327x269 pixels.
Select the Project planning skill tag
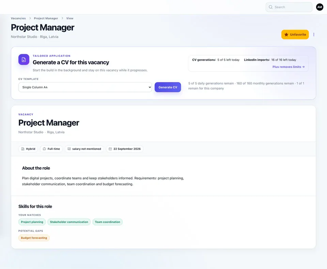[x=32, y=222]
